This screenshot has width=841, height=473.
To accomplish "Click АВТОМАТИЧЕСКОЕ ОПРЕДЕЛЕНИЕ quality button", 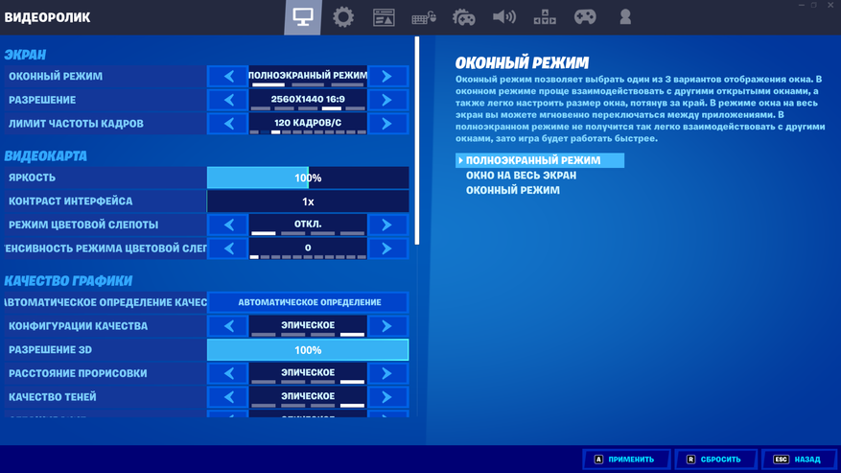I will 308,302.
